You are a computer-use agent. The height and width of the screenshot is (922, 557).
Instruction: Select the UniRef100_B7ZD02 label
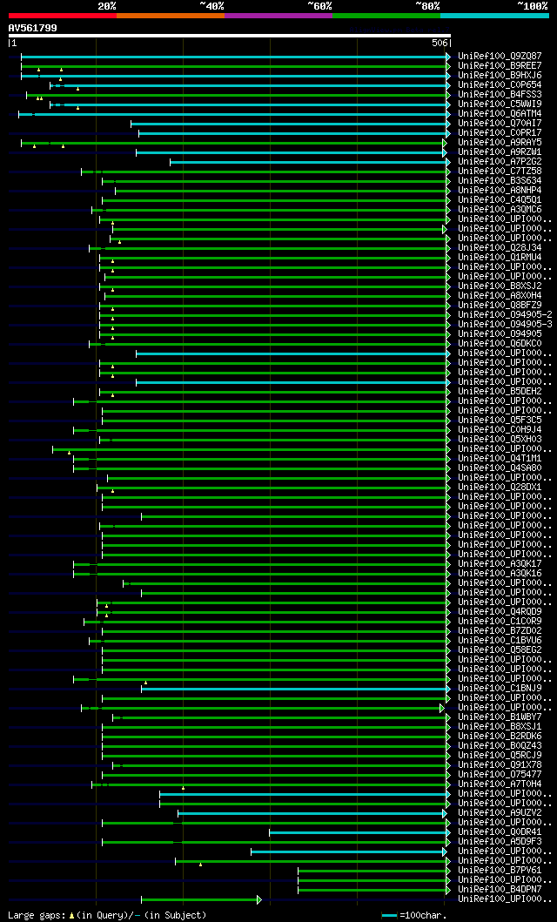(x=500, y=631)
